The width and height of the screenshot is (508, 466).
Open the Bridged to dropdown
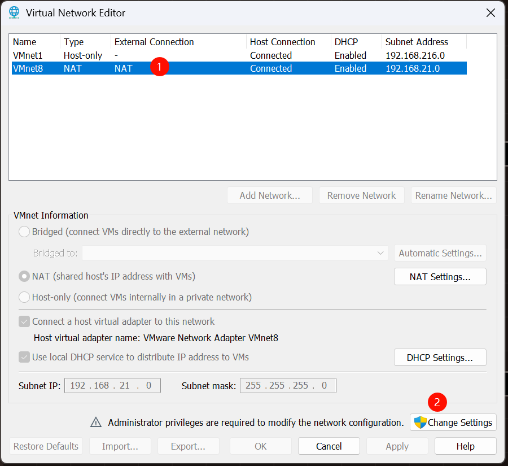click(x=235, y=252)
